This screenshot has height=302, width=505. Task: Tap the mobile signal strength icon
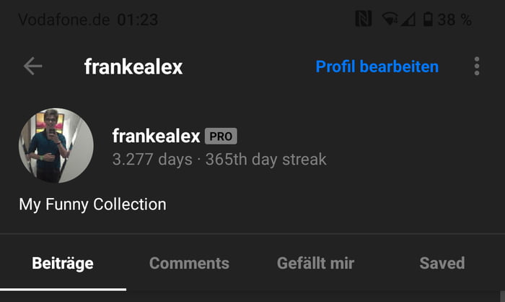[408, 19]
